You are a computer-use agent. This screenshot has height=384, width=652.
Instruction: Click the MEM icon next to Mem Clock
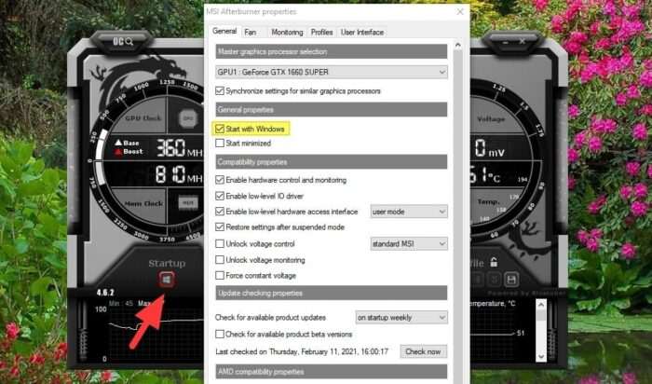click(188, 203)
